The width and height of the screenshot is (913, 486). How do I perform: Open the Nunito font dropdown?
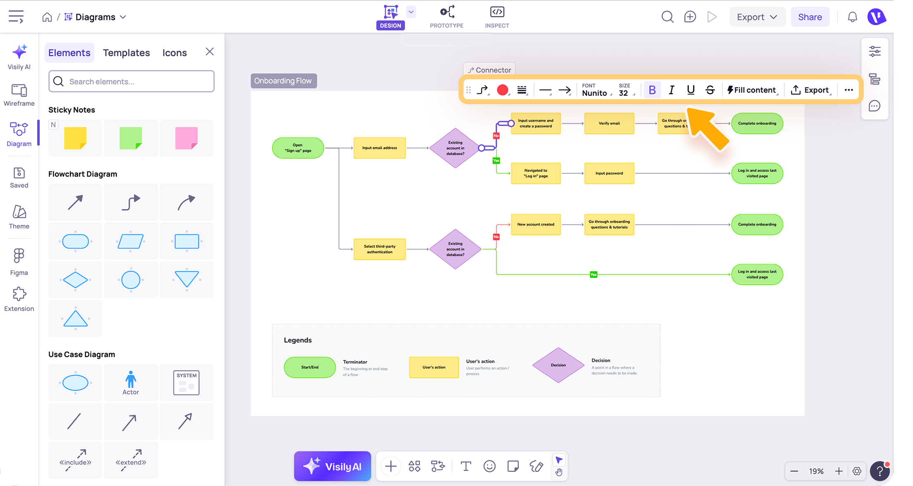pyautogui.click(x=596, y=90)
